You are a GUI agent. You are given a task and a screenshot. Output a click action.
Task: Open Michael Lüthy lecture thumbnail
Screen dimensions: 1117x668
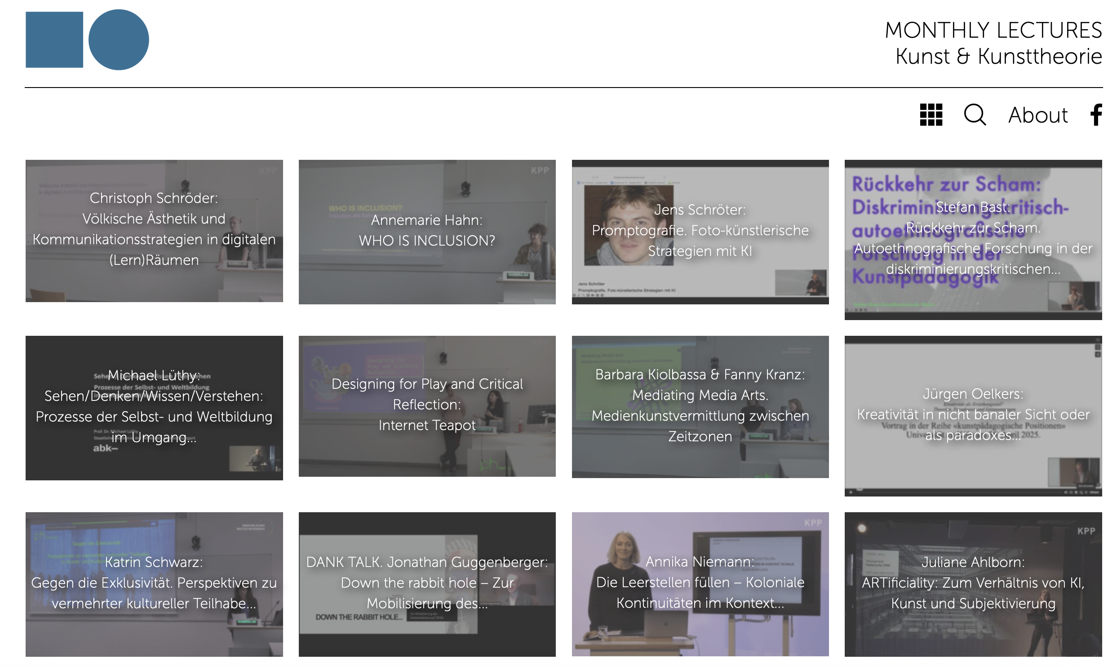154,407
